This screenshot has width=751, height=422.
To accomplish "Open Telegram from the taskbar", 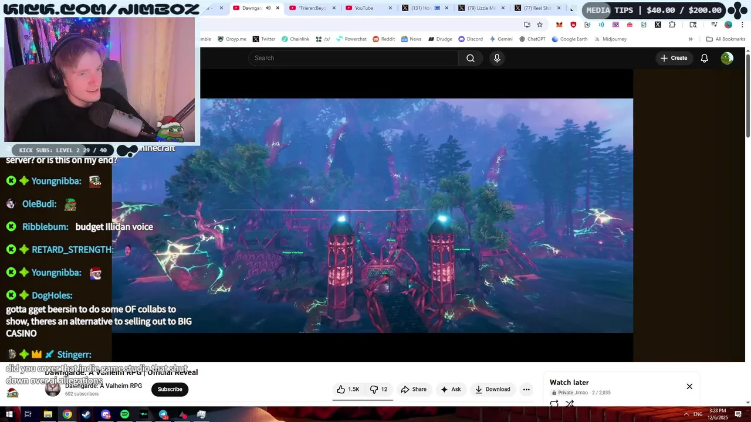I will coord(163,414).
